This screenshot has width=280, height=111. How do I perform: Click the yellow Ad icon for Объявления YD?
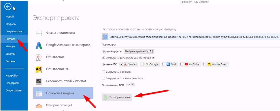(39, 70)
